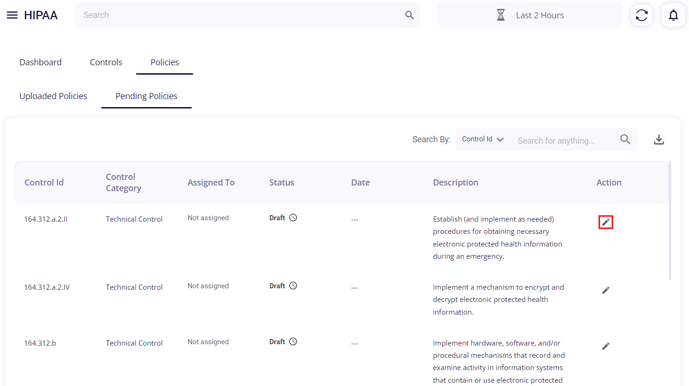Click control id 164.312.a.2.II
The width and height of the screenshot is (689, 386).
click(x=46, y=219)
